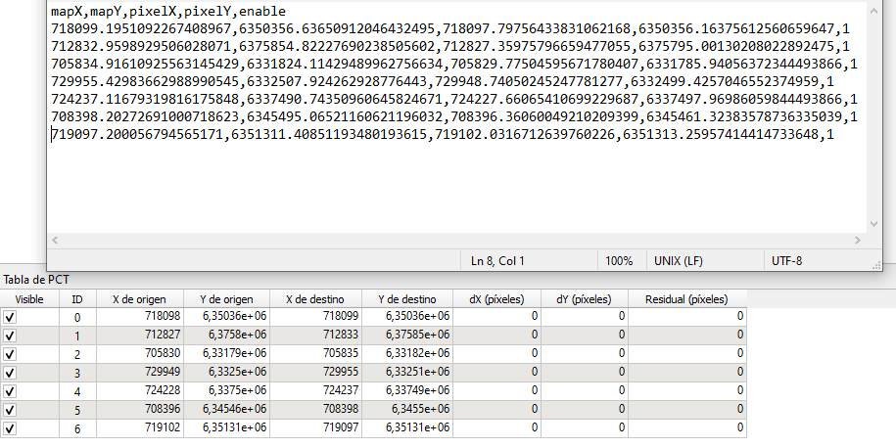The image size is (896, 448).
Task: Toggle Visible checkbox for GCP ID 2
Action: (10, 354)
